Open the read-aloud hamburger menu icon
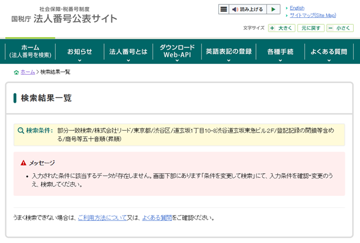Image resolution: width=360 pixels, height=243 pixels. [x=224, y=10]
